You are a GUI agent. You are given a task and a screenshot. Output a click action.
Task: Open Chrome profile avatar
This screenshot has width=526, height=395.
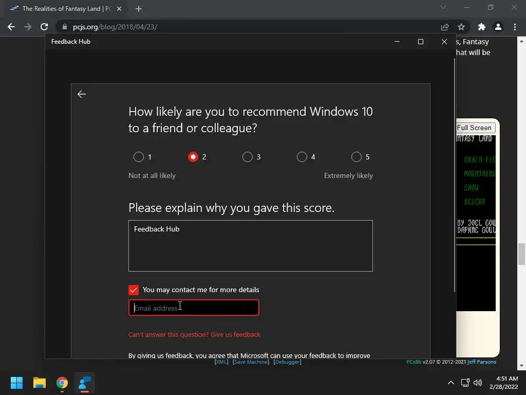498,27
